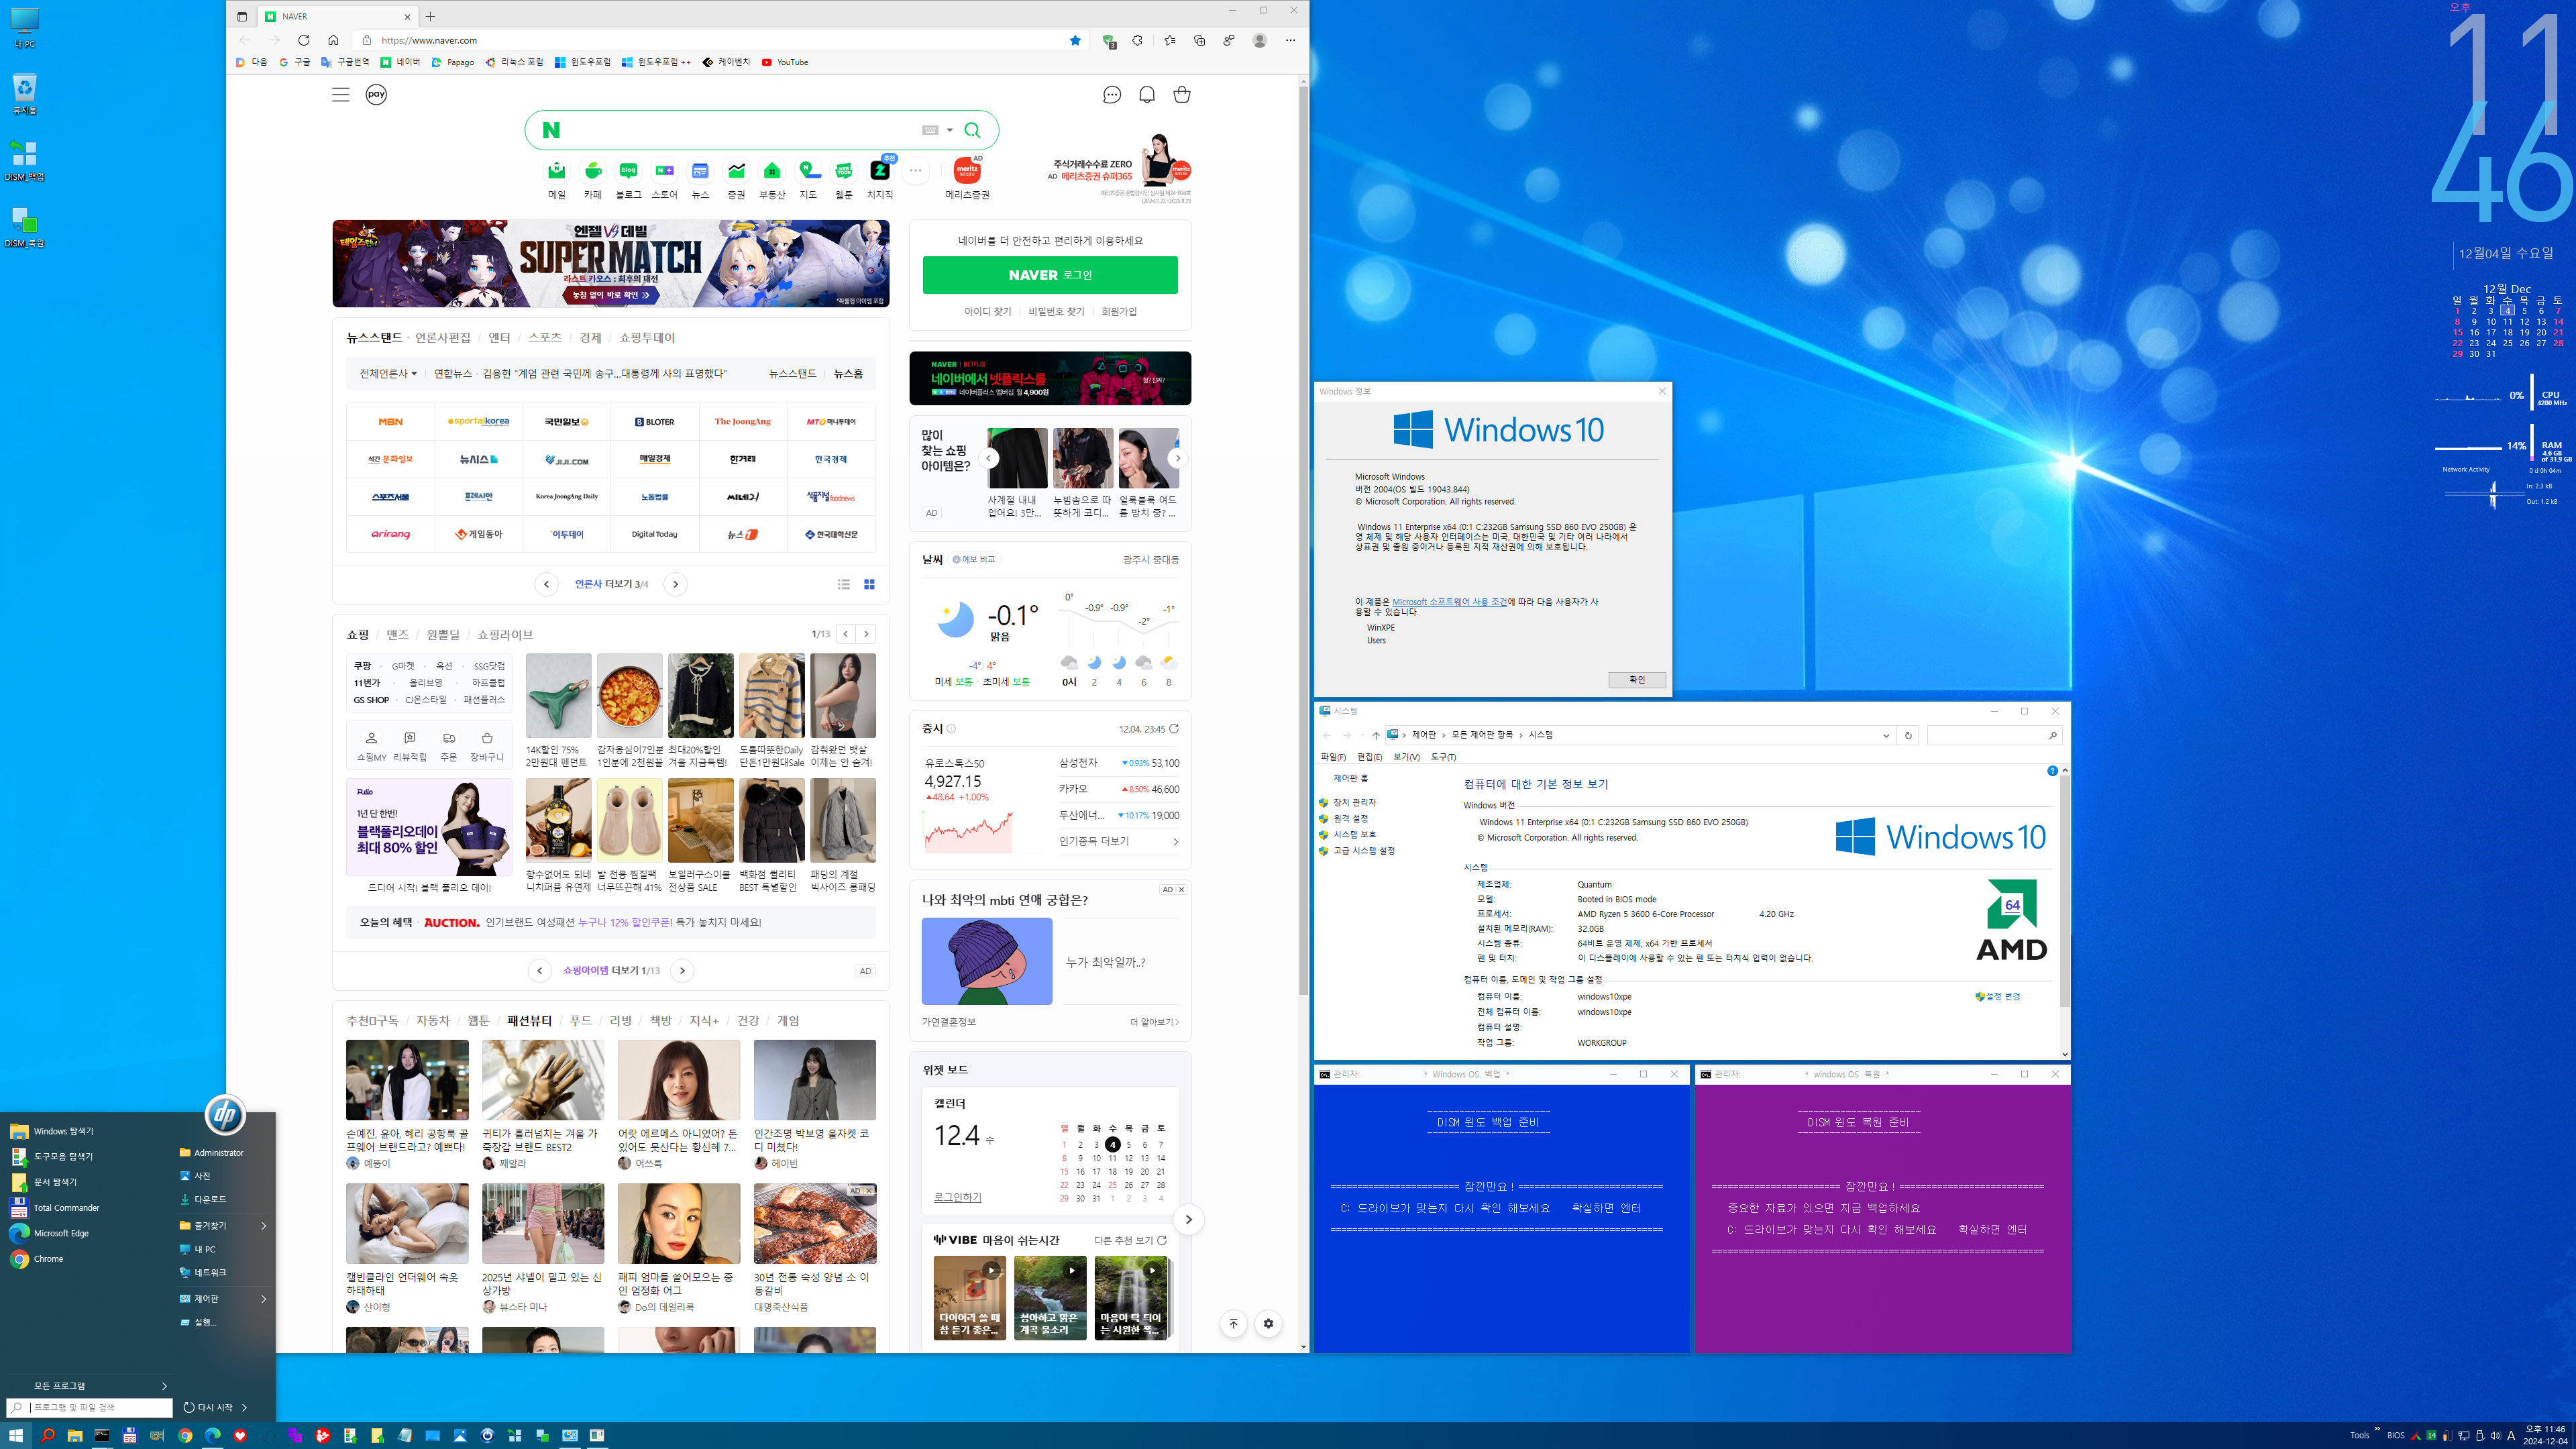
Task: Open 보기(V) menu in 시스템 window
Action: pyautogui.click(x=1406, y=757)
